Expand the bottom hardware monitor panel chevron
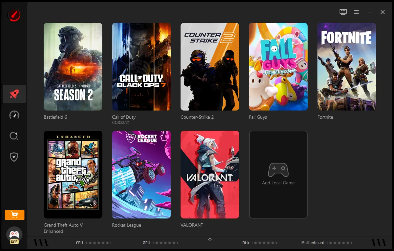The width and height of the screenshot is (394, 251). pyautogui.click(x=210, y=239)
